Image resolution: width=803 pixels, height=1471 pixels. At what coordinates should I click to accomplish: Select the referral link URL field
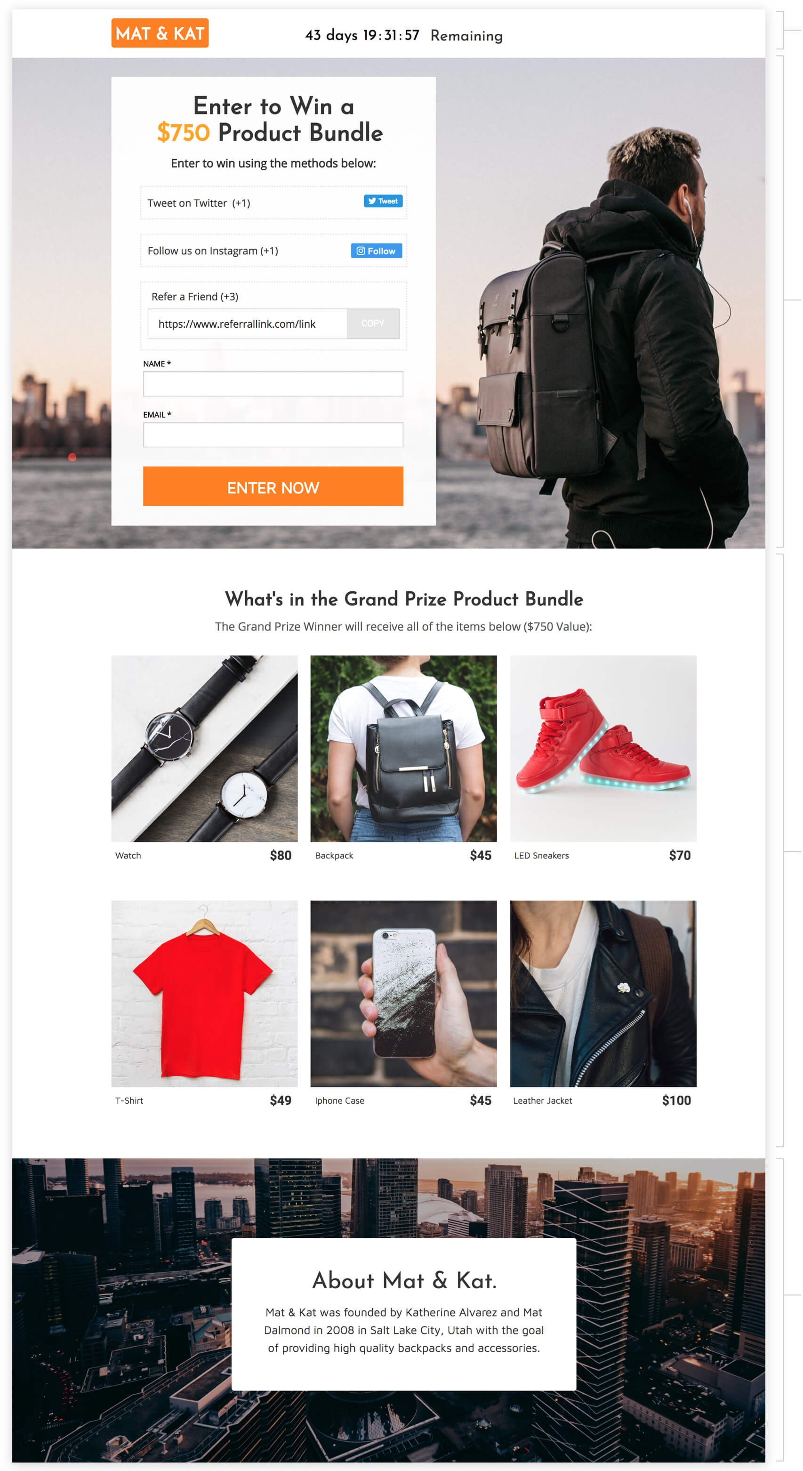point(247,324)
